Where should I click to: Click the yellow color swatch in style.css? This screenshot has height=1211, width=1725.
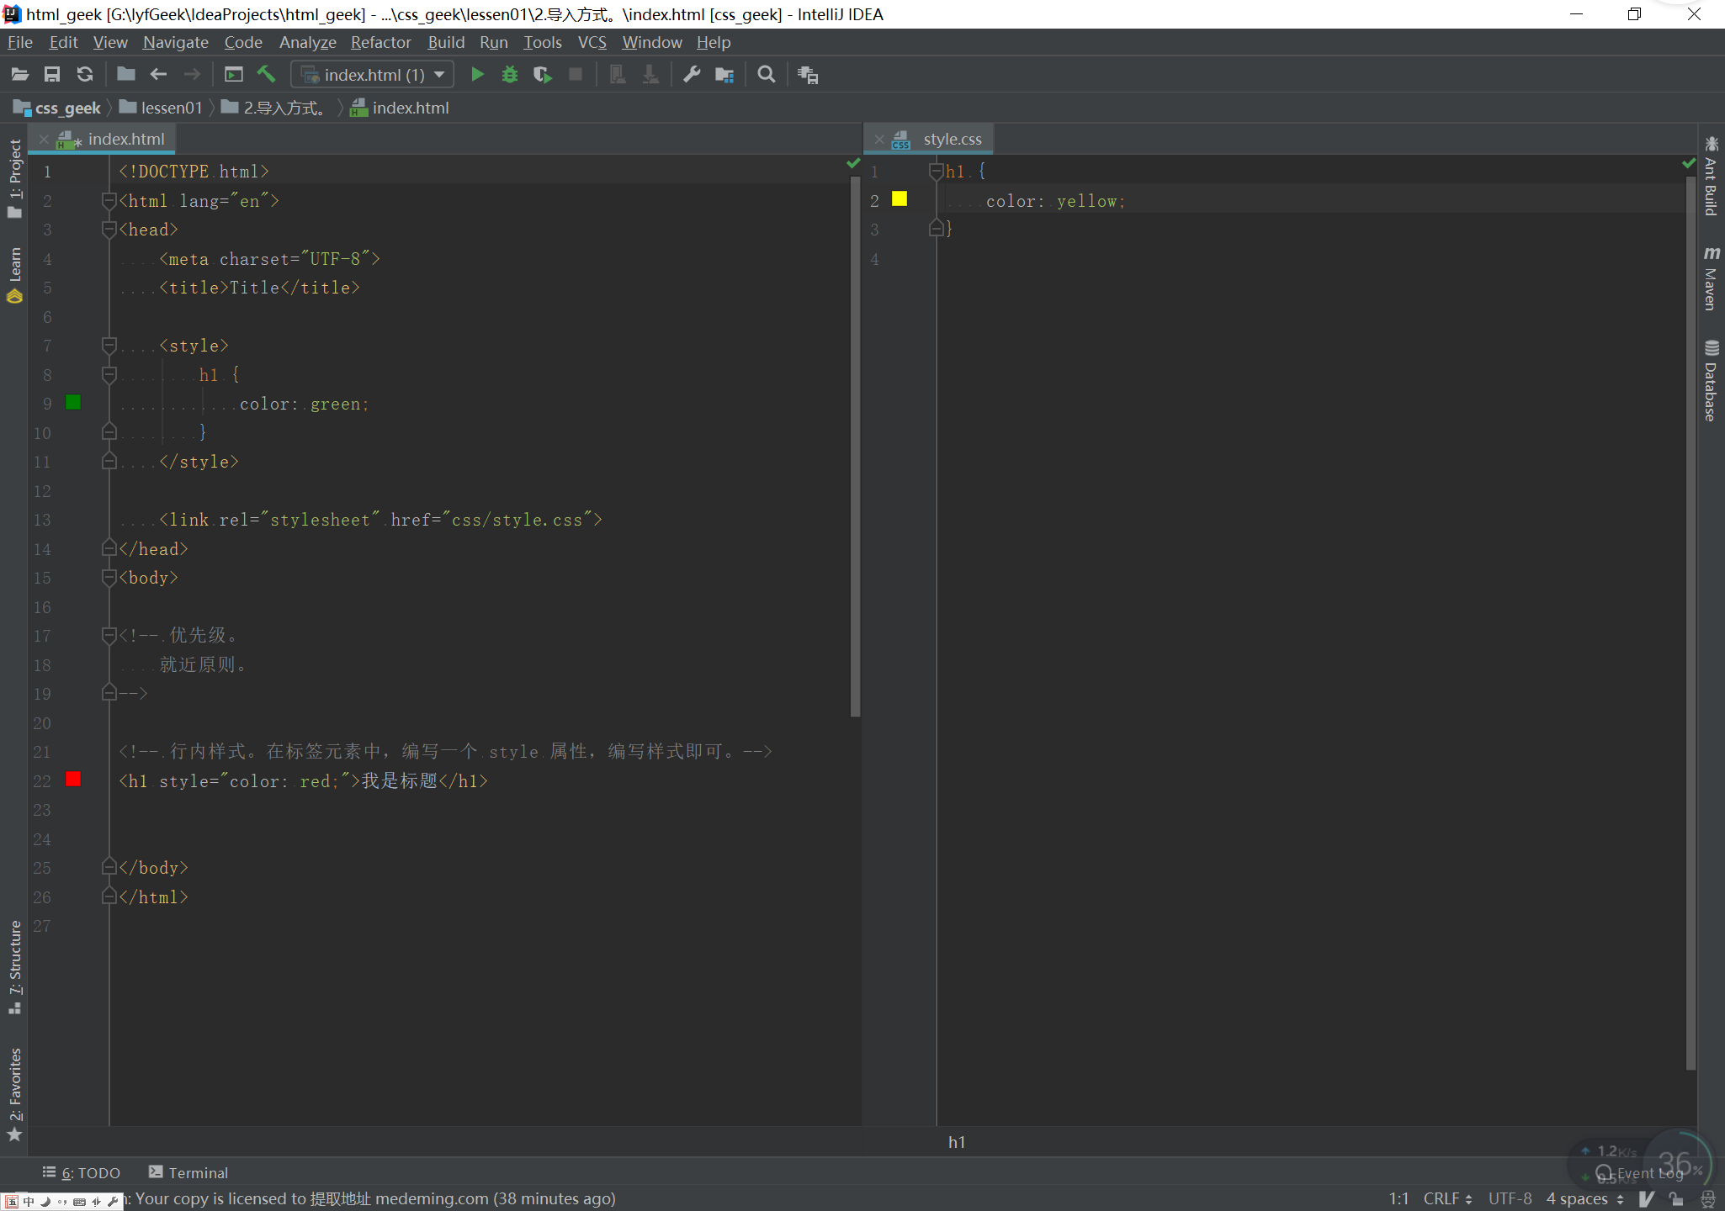(x=900, y=199)
